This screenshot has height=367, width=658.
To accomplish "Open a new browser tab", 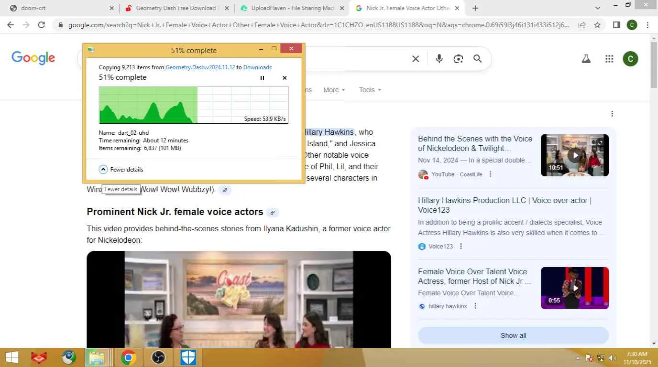I will click(x=475, y=8).
